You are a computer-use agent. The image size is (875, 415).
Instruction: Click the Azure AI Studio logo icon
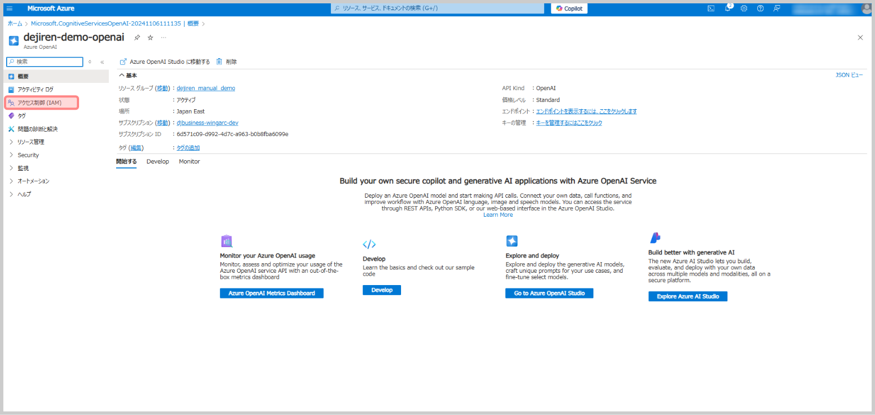pyautogui.click(x=655, y=238)
